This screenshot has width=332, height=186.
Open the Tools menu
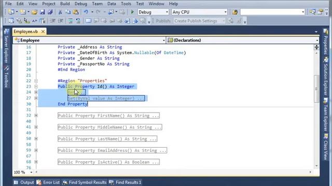126,4
